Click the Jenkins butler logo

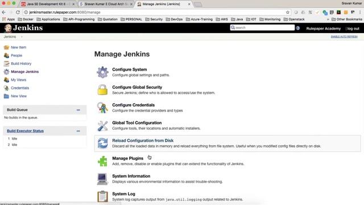8,28
